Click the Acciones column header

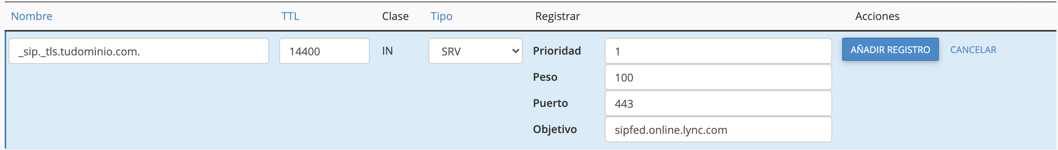(x=877, y=17)
